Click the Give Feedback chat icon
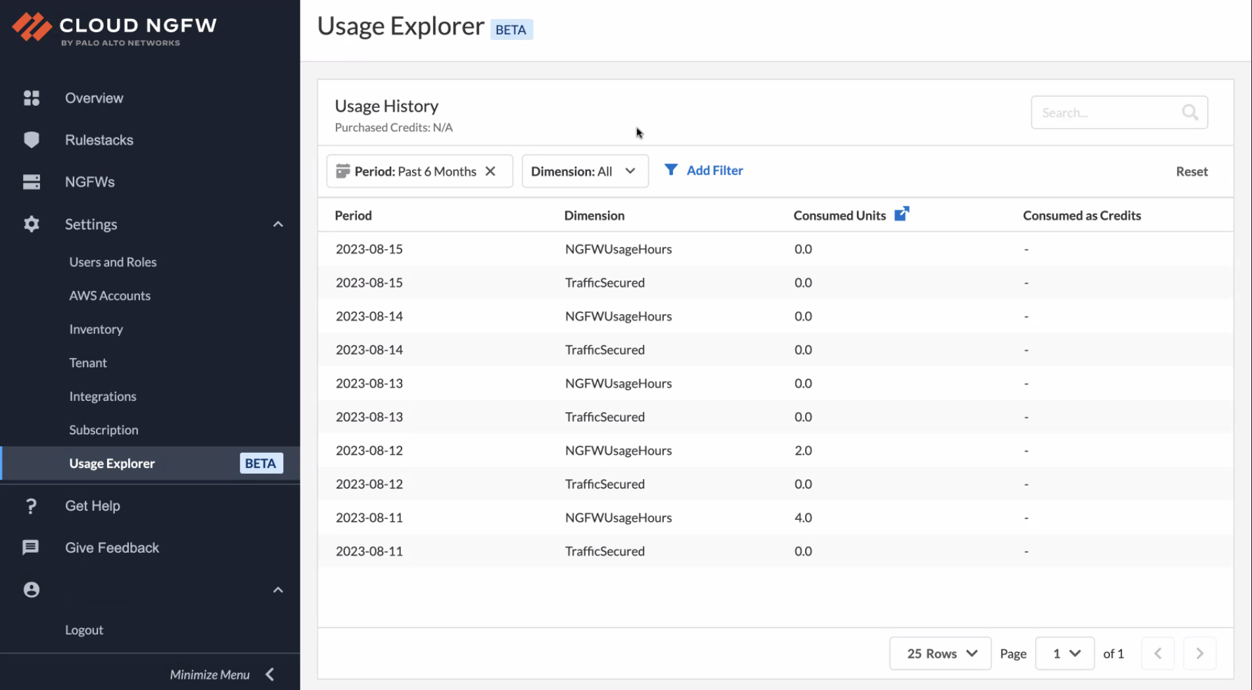This screenshot has height=690, width=1252. [x=31, y=547]
